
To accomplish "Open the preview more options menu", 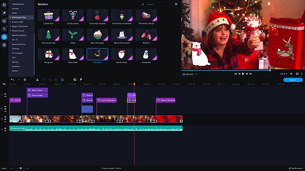I will [x=302, y=74].
